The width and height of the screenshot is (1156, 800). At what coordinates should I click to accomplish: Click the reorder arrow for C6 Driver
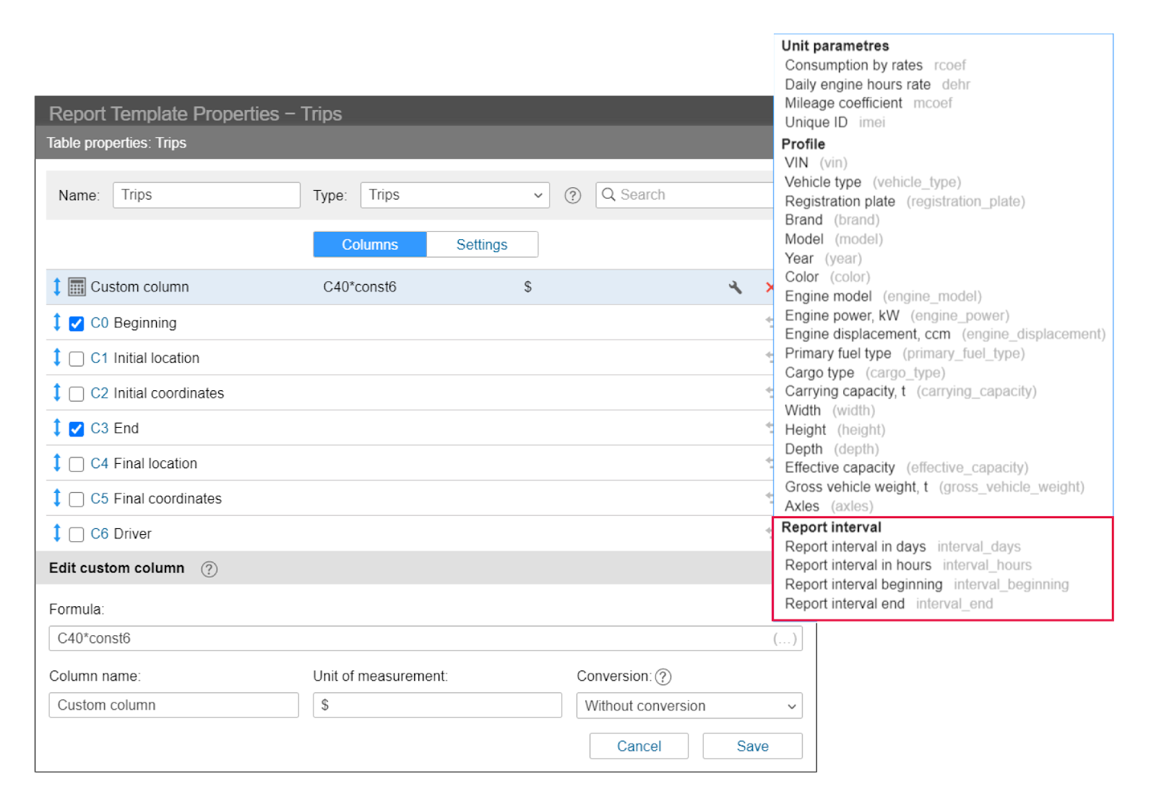(57, 533)
